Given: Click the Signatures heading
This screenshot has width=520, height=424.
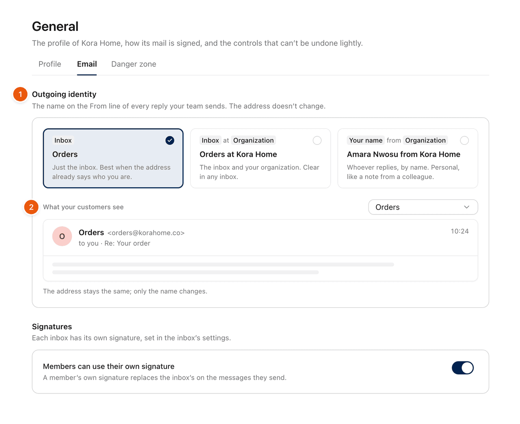Looking at the screenshot, I should pos(52,327).
